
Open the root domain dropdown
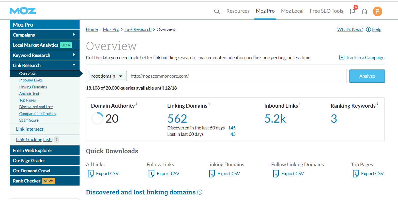point(107,76)
